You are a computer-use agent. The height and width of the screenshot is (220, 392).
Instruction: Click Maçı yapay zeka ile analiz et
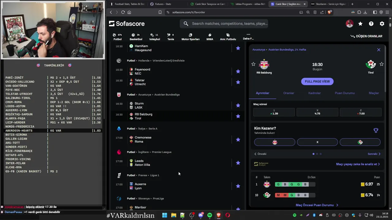point(358,164)
